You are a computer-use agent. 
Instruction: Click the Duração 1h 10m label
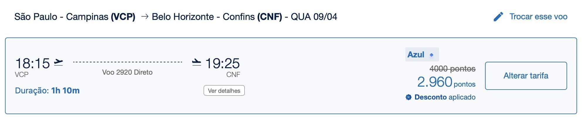coord(47,90)
